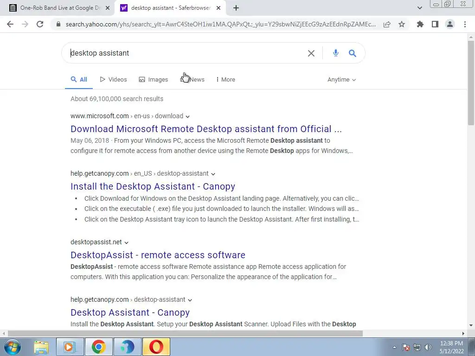Click the desktopassist.net URL text

tap(96, 242)
